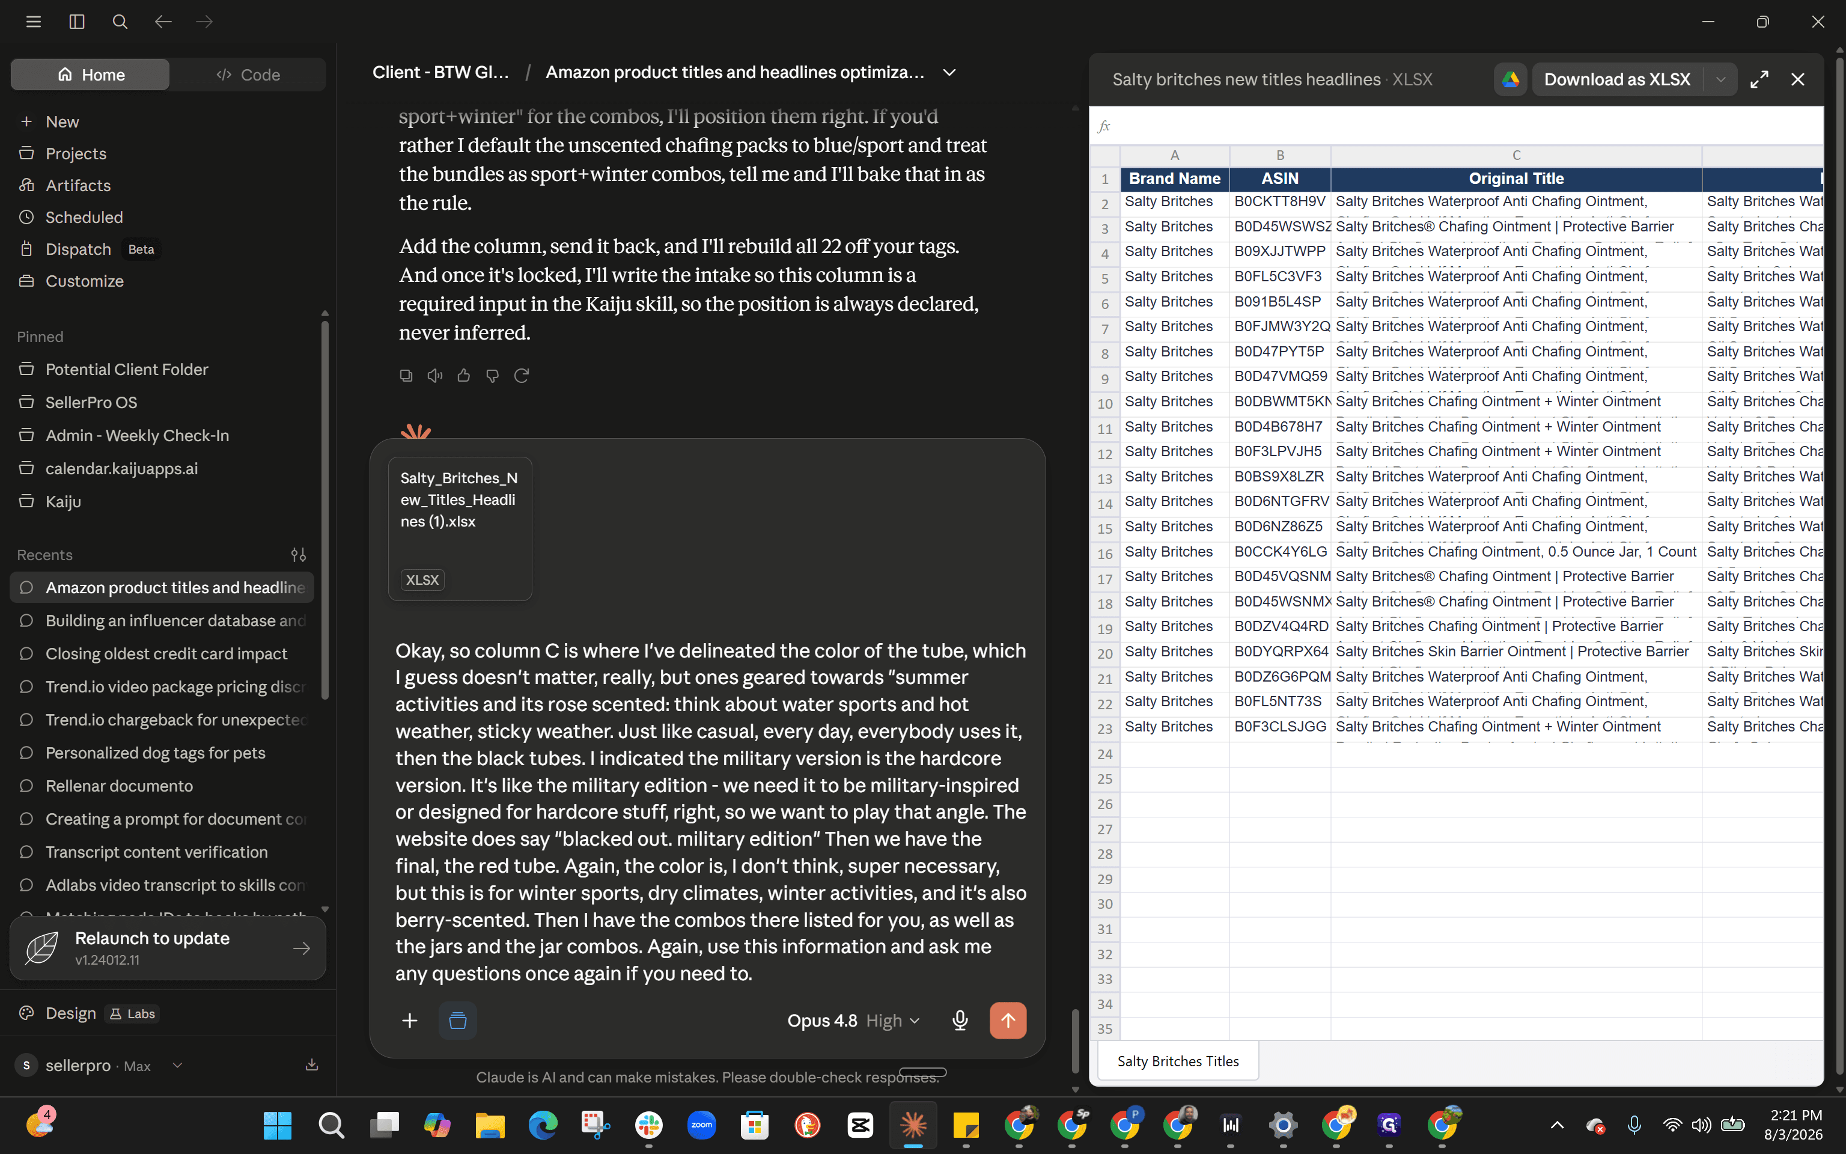The width and height of the screenshot is (1846, 1154).
Task: Click the search magnifier icon in top bar
Action: click(x=120, y=22)
